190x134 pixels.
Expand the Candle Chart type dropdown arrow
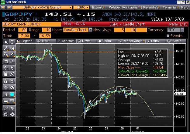coord(91,30)
